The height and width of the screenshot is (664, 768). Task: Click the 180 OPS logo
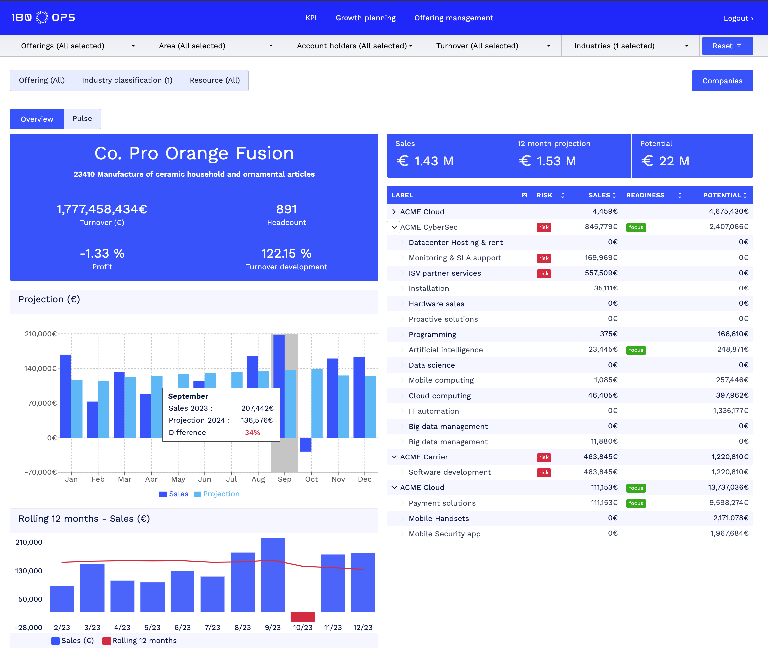point(43,17)
